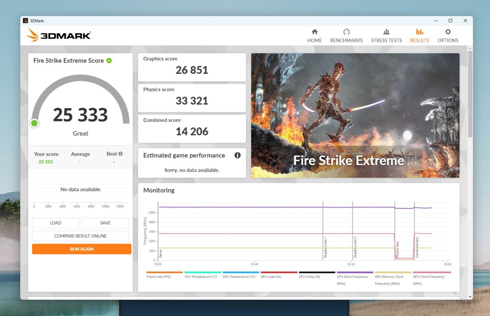Click the scrollbar up arrow
This screenshot has height=316, width=490.
click(x=470, y=48)
